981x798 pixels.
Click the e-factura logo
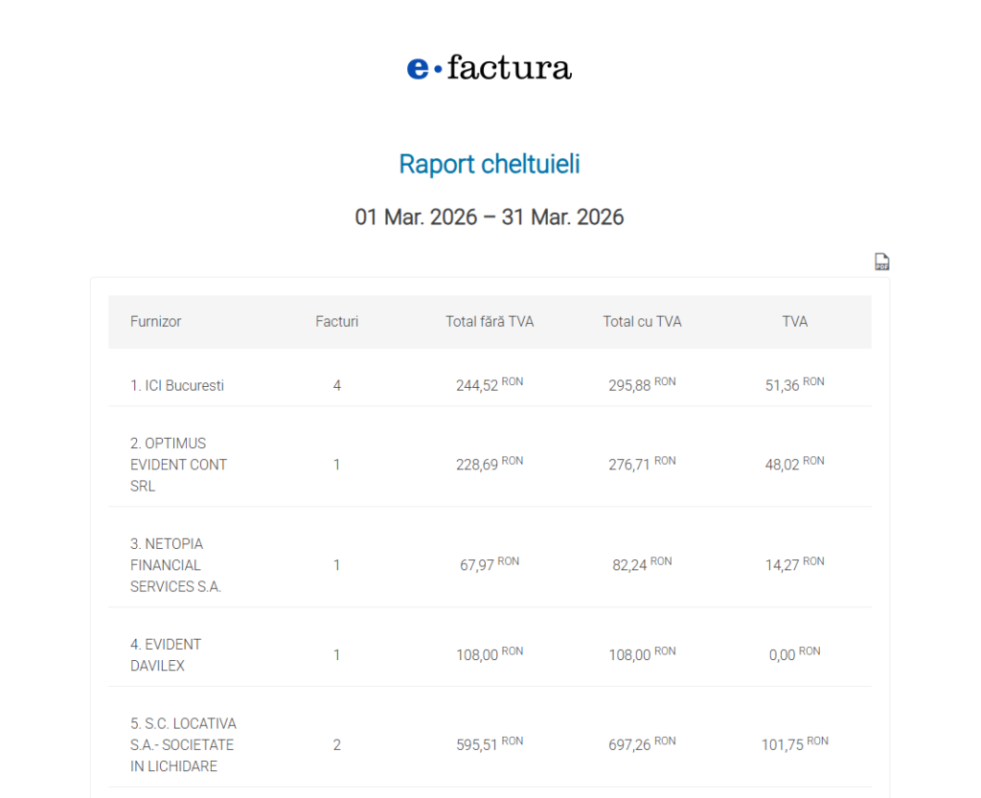point(490,68)
